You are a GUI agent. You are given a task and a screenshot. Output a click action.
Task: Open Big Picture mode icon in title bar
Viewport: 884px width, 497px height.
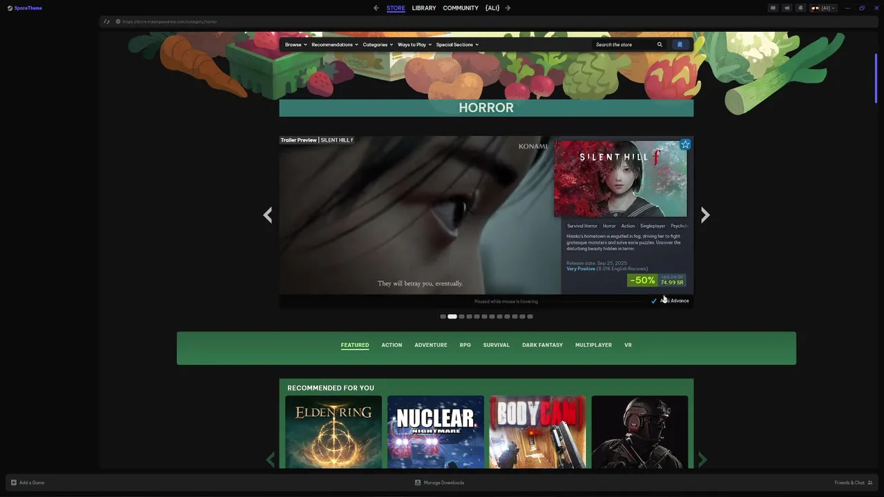click(773, 8)
